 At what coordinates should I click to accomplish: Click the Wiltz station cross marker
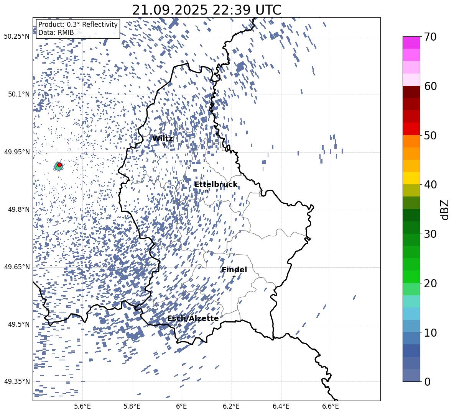pyautogui.click(x=164, y=145)
